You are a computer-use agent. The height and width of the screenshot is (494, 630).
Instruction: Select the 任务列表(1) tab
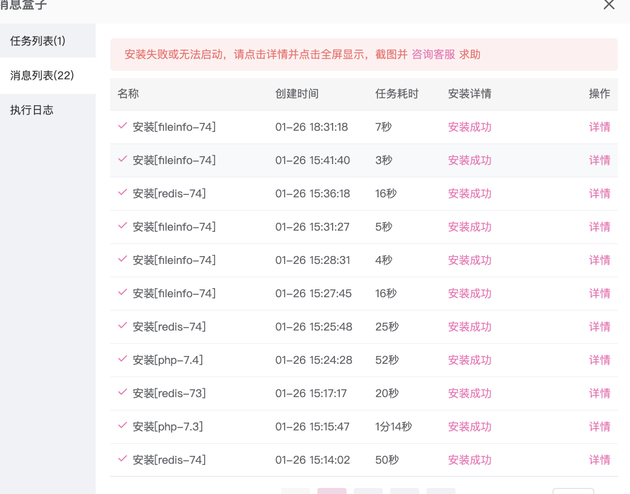[38, 41]
